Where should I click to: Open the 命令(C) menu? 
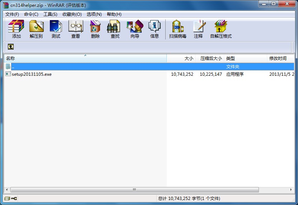click(31, 14)
